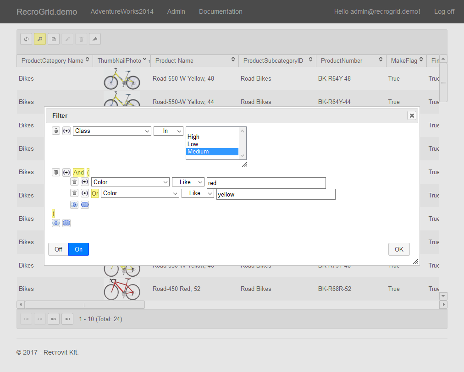The width and height of the screenshot is (464, 372).
Task: Open the Like operator dropdown on the red row
Action: [x=188, y=182]
